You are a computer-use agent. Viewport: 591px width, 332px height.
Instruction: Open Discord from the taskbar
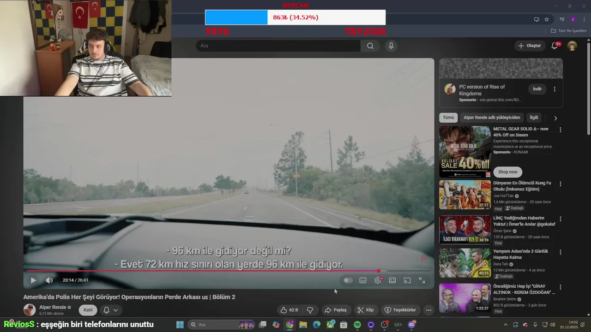[x=412, y=325]
